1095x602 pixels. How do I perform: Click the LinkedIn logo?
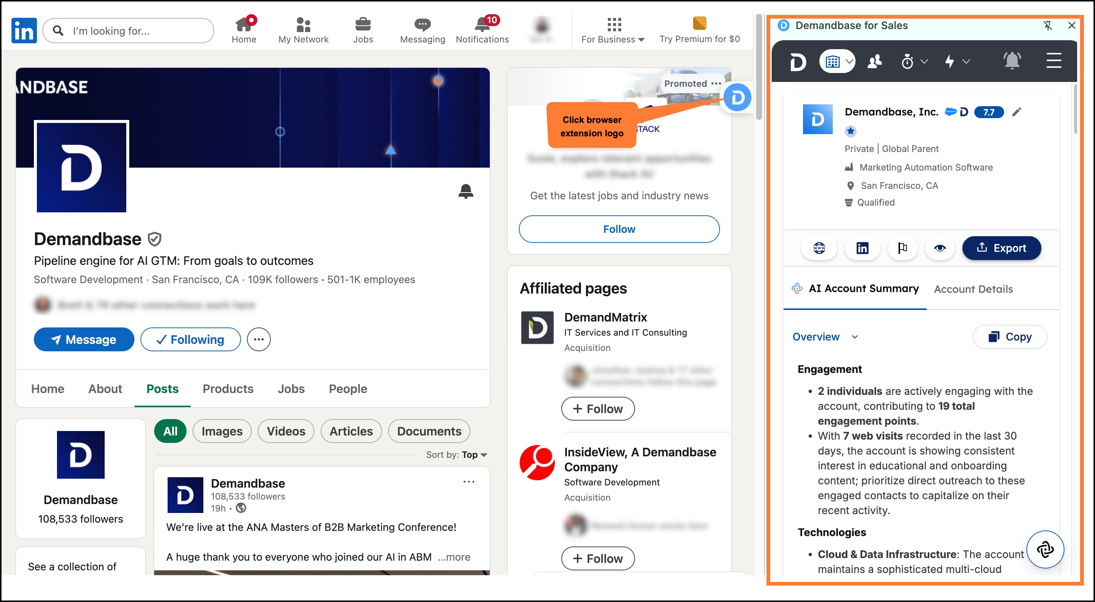(x=24, y=30)
